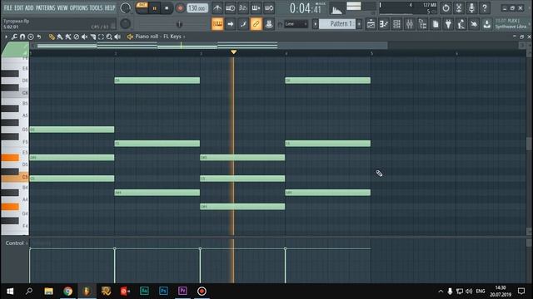
Task: Open the piano roll menu arrow
Action: click(6, 37)
